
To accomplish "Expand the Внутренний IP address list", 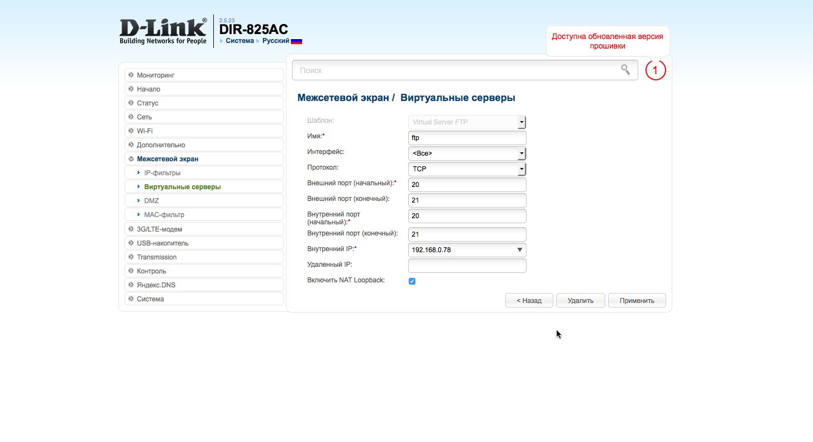I will pyautogui.click(x=519, y=250).
